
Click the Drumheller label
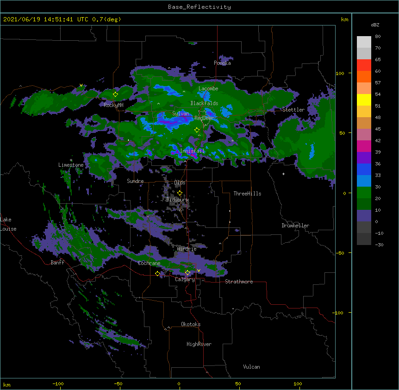(295, 226)
